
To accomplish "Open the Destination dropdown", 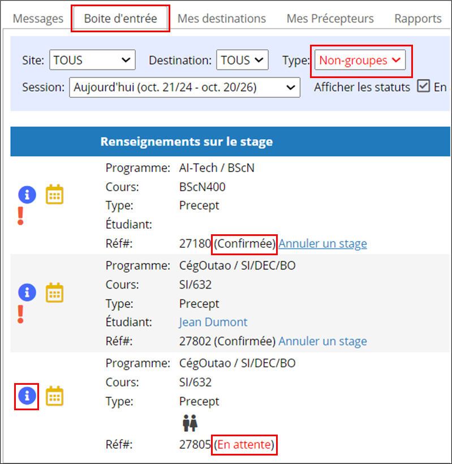I will (242, 60).
